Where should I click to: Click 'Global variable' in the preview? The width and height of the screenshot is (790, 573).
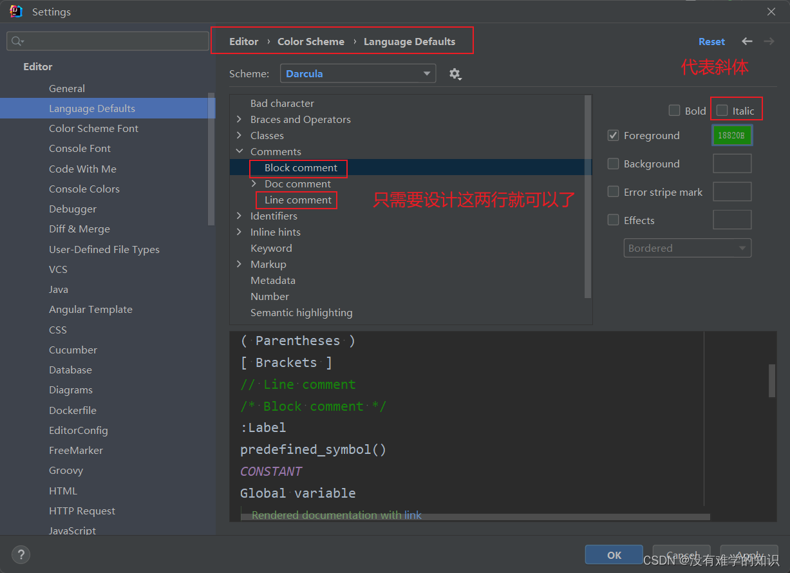coord(297,493)
